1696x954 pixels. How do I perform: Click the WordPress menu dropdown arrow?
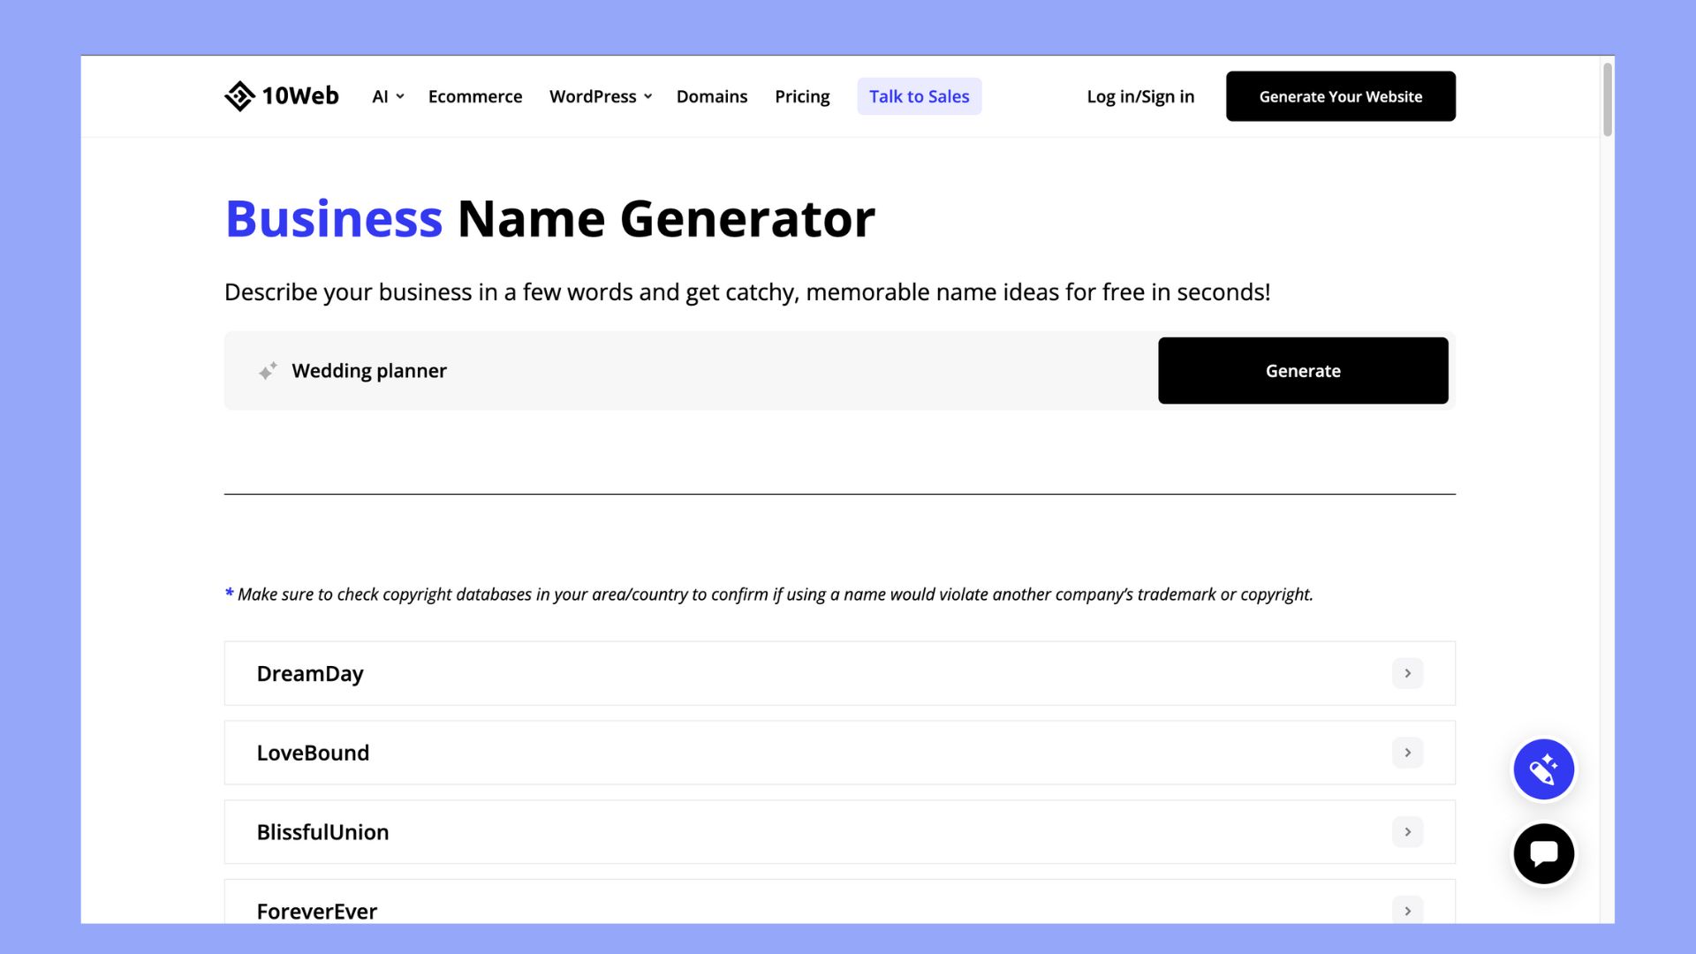click(x=647, y=95)
